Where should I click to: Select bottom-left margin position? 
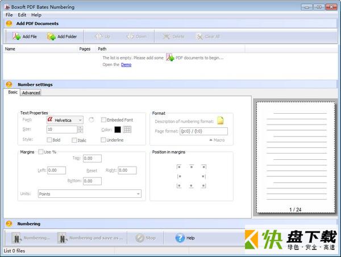(x=179, y=185)
